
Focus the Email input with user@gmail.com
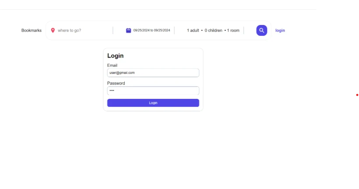[x=153, y=73]
